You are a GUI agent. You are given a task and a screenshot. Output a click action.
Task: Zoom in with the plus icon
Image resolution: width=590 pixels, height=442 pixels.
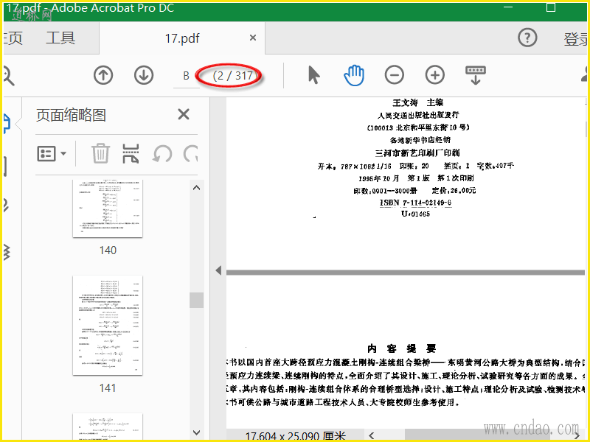coord(435,75)
